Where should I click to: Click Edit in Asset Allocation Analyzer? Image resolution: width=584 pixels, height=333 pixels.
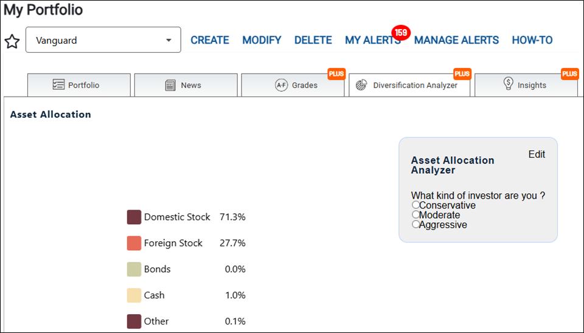537,154
